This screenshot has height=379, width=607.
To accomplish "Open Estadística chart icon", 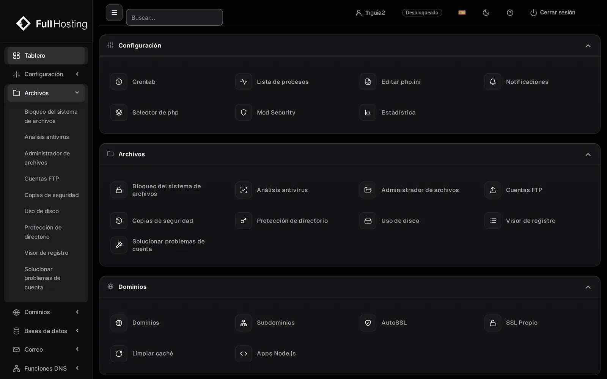I will point(368,113).
